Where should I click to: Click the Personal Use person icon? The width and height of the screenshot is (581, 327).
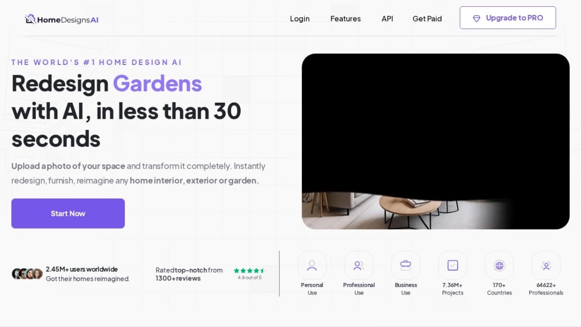312,265
